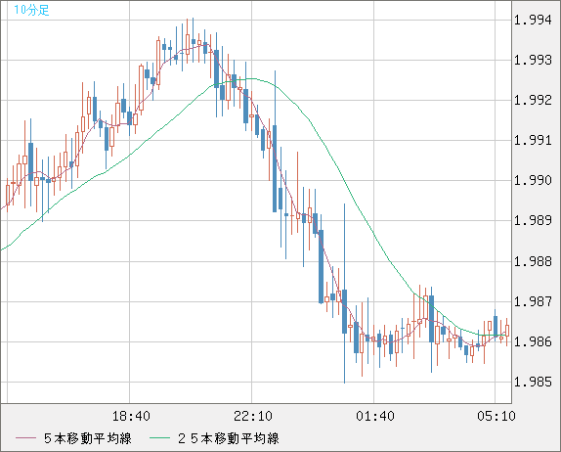This screenshot has height=452, width=561.
Task: Click the 10分足 timeframe label
Action: click(31, 10)
